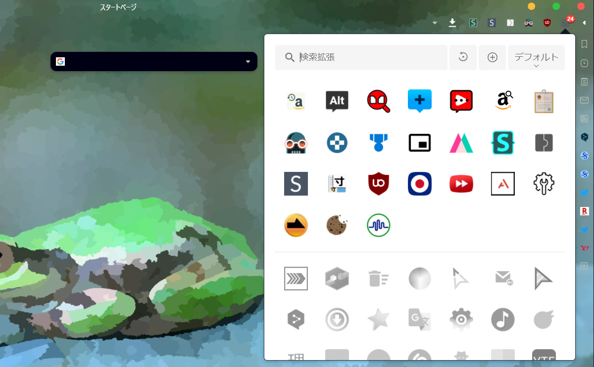
Task: Activate the picture-in-picture extension
Action: click(x=420, y=143)
